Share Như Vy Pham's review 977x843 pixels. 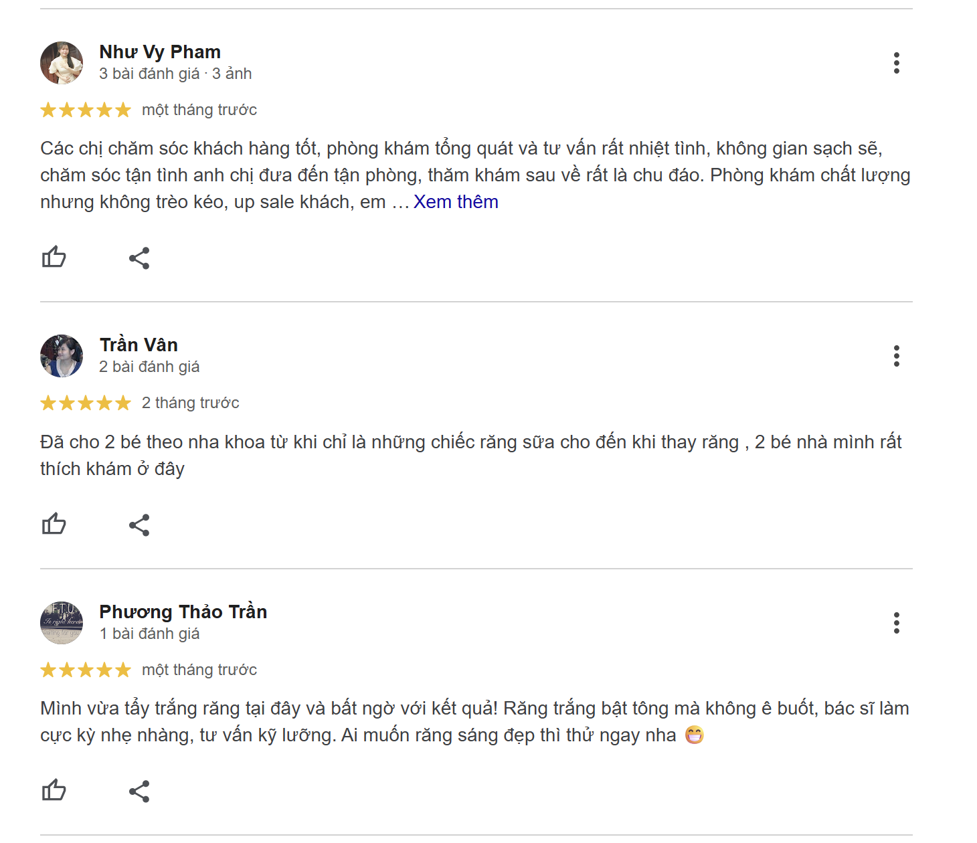[140, 256]
